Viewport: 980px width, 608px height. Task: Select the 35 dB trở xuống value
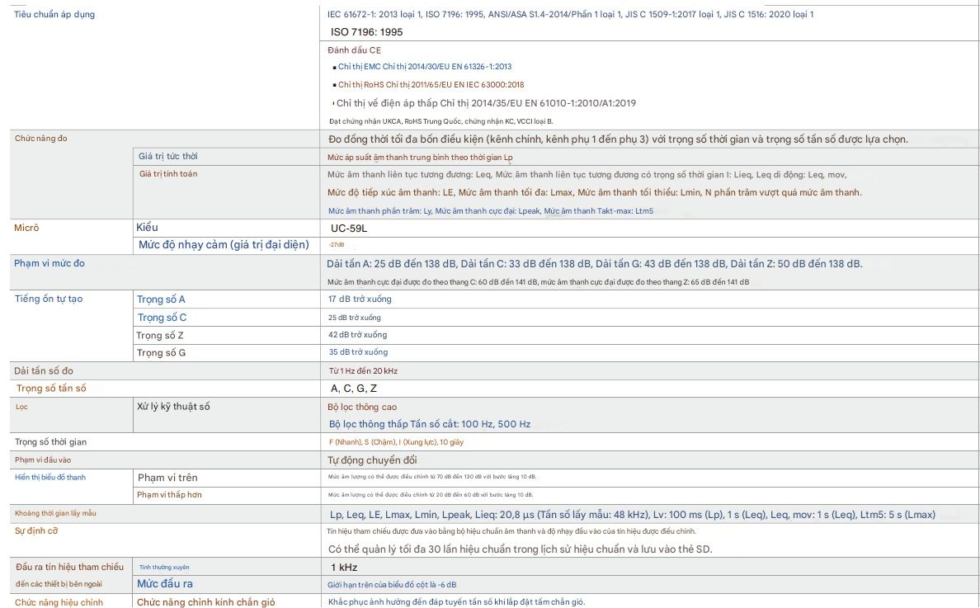(358, 352)
